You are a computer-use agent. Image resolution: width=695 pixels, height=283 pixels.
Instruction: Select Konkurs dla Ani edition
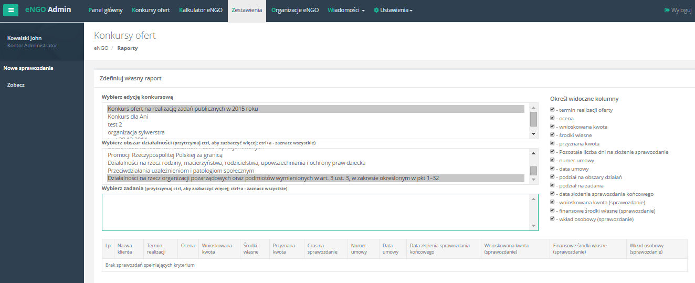click(315, 117)
